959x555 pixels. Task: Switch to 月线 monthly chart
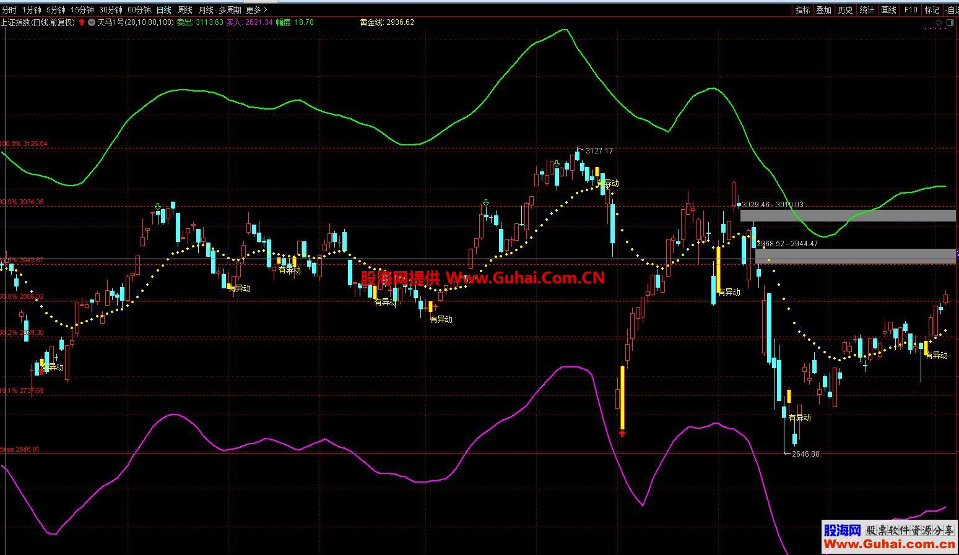coord(206,10)
